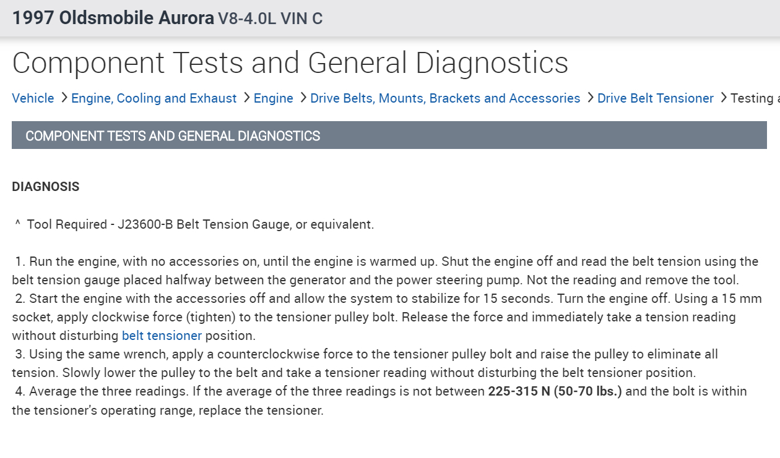The image size is (780, 458).
Task: Click the truncated Testing breadcrumb item
Action: [755, 98]
